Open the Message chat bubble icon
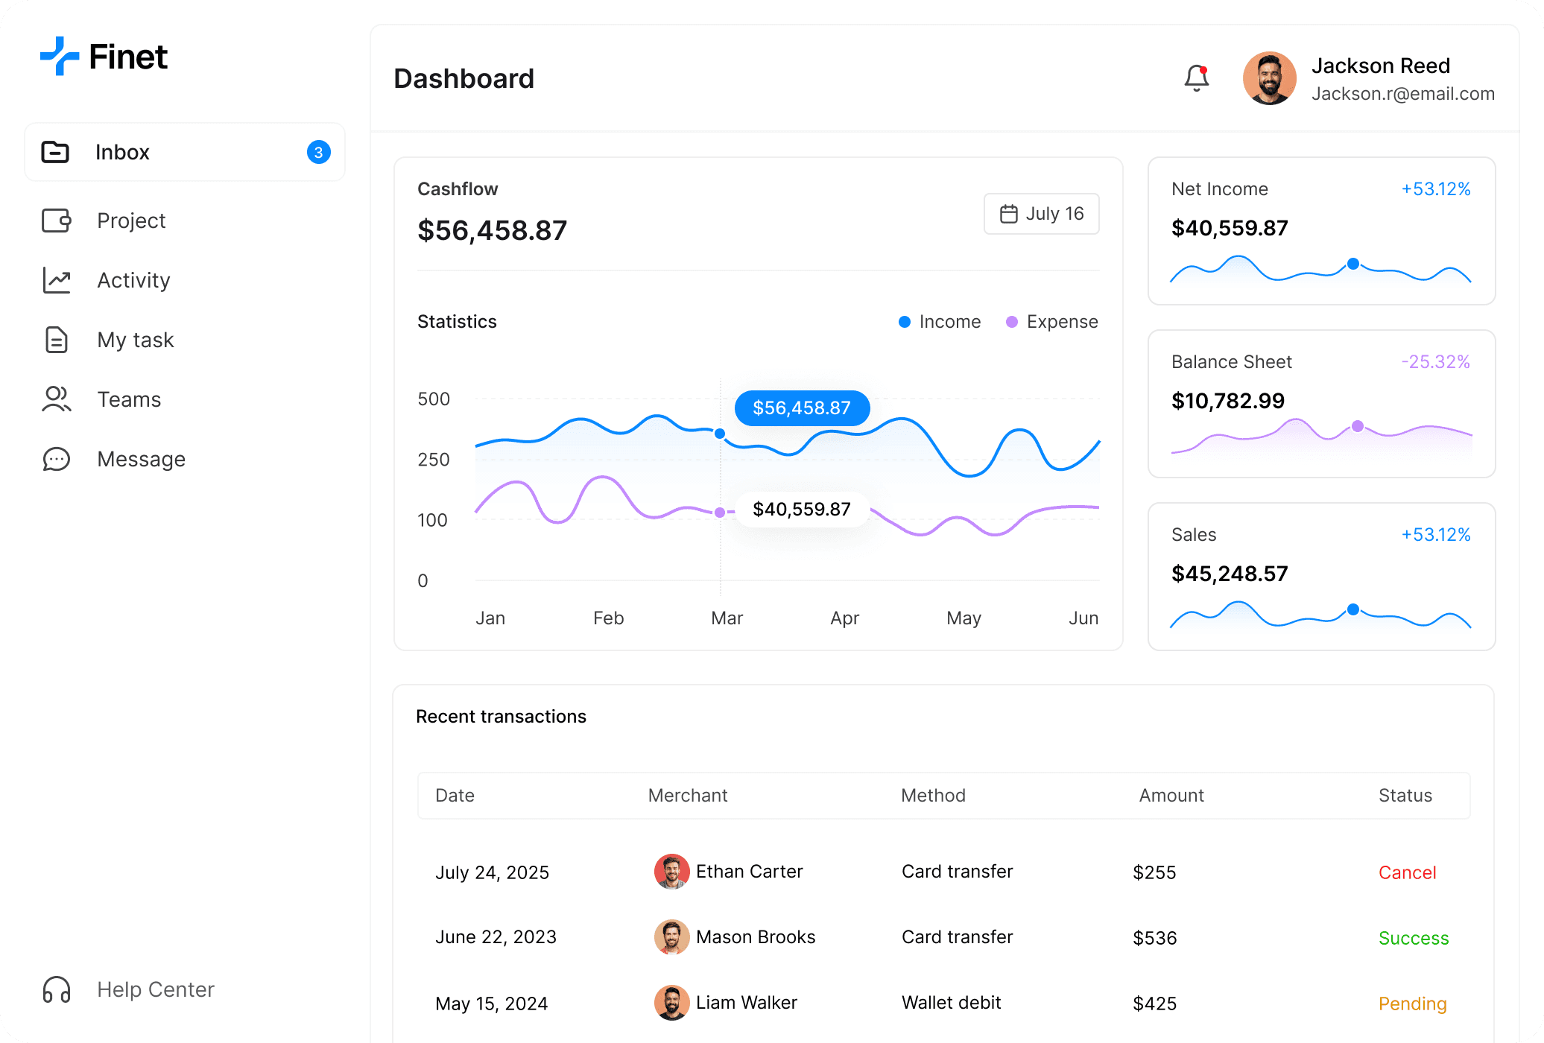The image size is (1544, 1043). tap(57, 459)
